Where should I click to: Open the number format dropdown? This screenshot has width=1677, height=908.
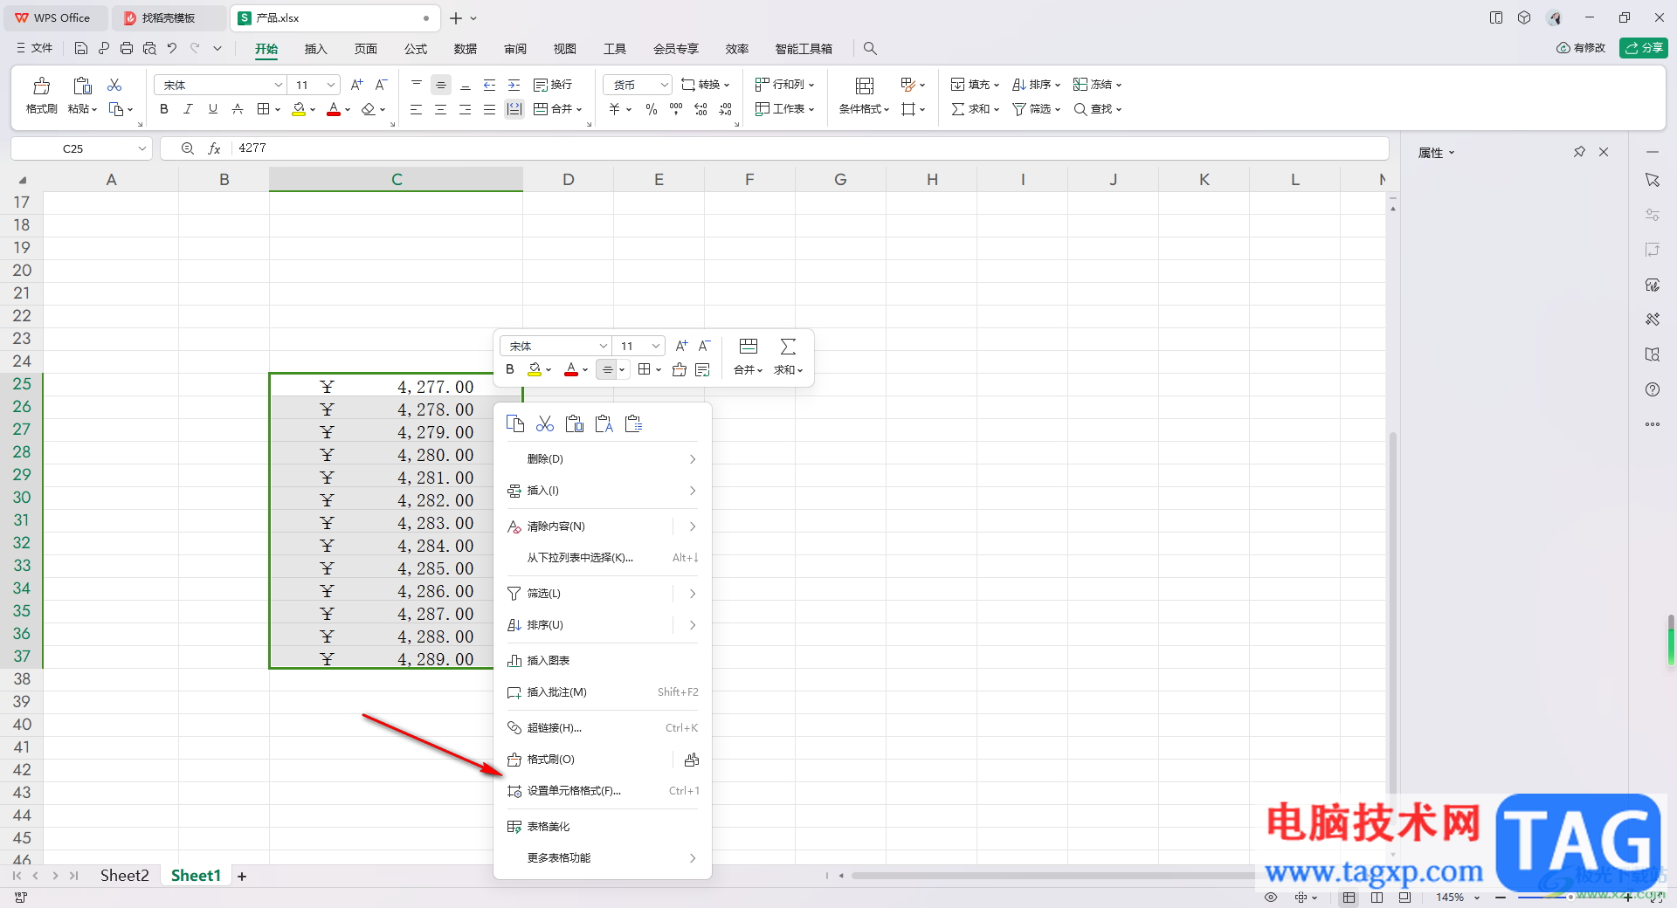[665, 85]
